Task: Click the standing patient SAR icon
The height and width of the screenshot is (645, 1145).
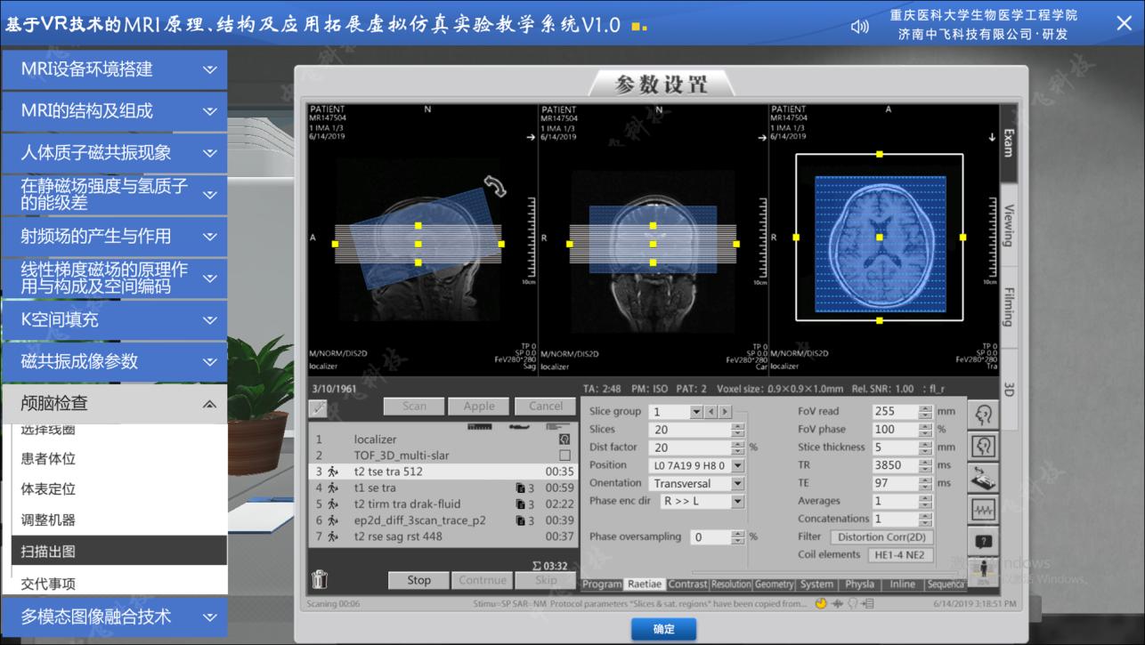Action: pyautogui.click(x=984, y=571)
